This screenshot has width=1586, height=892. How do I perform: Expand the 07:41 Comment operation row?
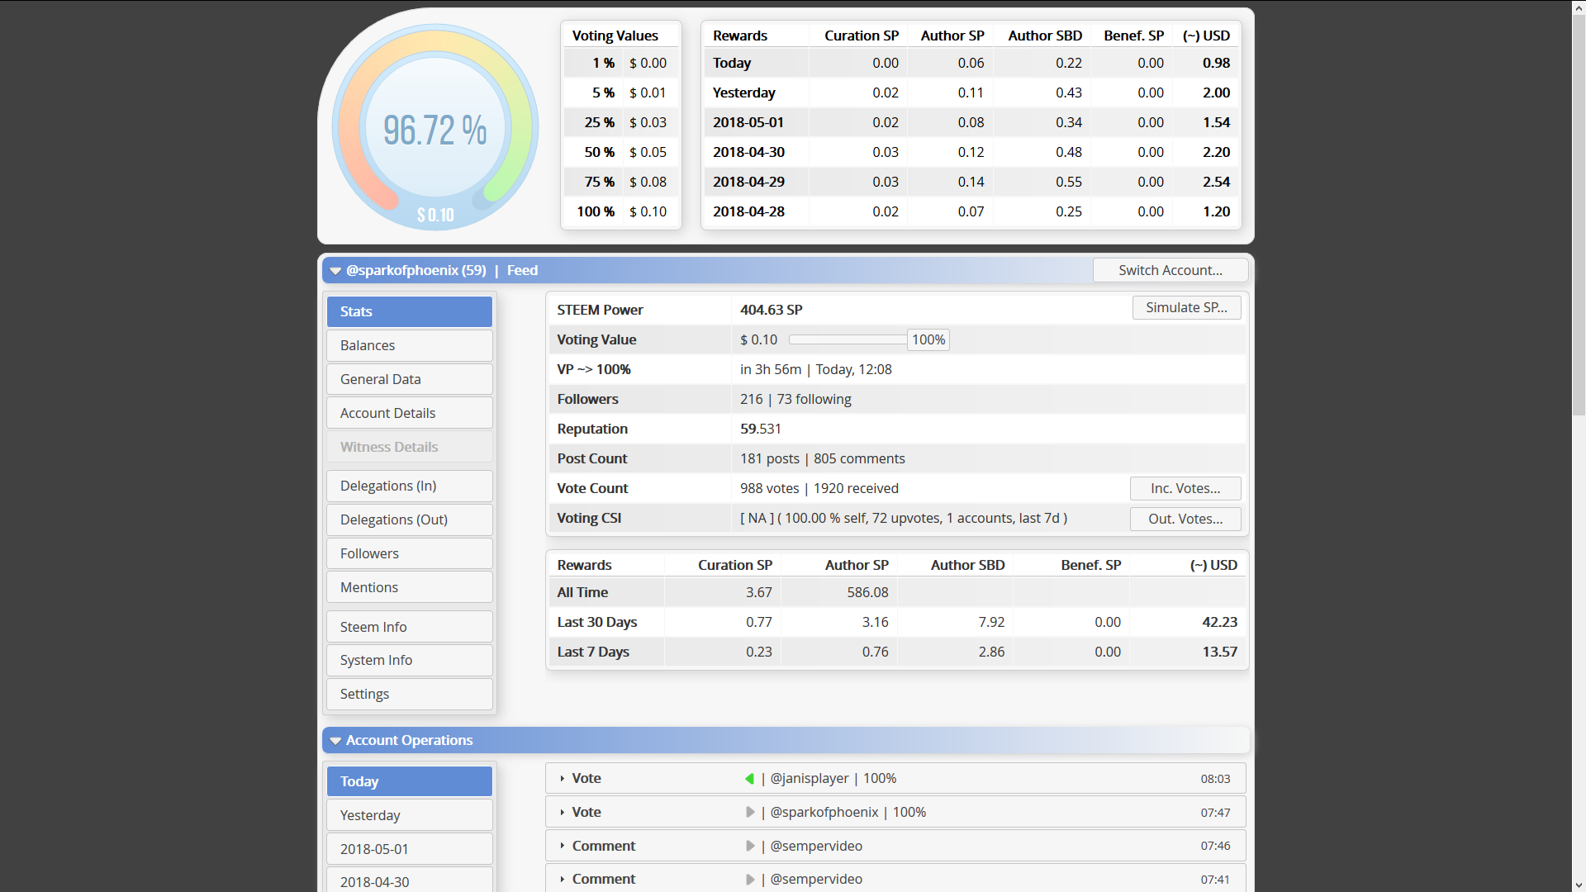[562, 880]
